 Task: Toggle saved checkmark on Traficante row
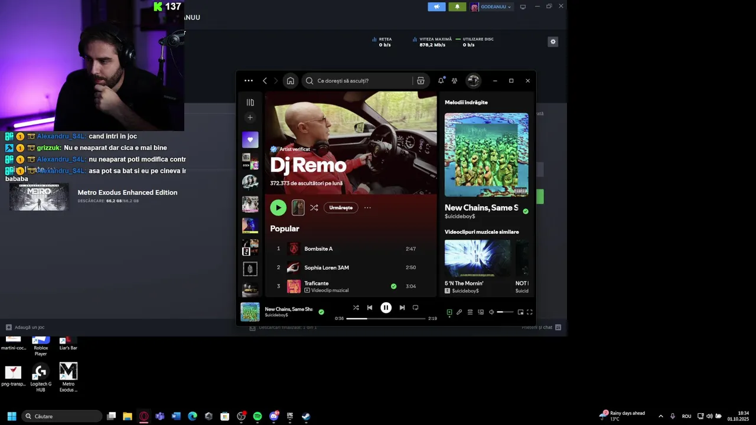pyautogui.click(x=393, y=286)
